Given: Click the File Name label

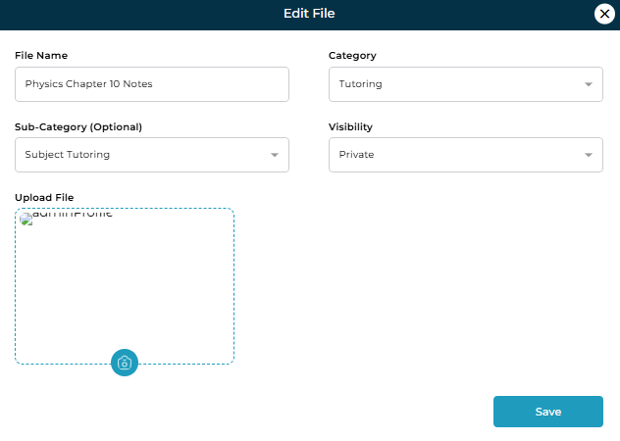Looking at the screenshot, I should pos(41,56).
